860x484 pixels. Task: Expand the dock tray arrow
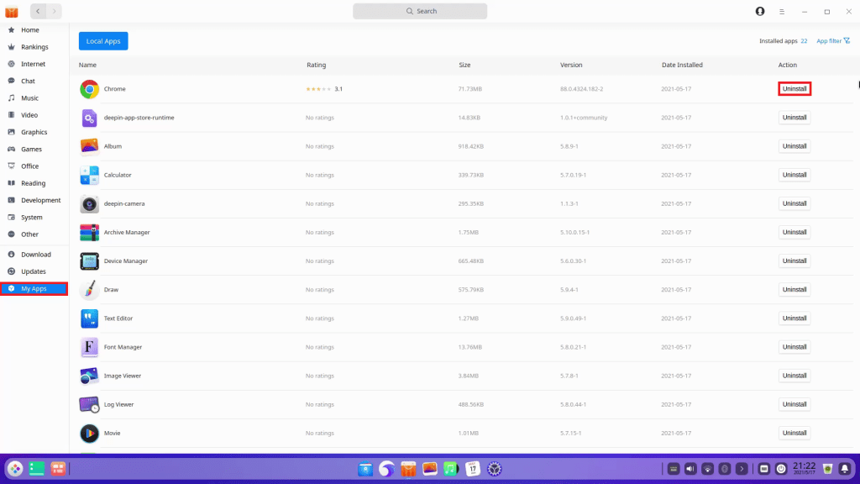coord(743,468)
